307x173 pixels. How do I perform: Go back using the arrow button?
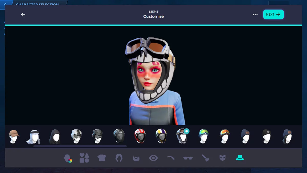coord(23,15)
